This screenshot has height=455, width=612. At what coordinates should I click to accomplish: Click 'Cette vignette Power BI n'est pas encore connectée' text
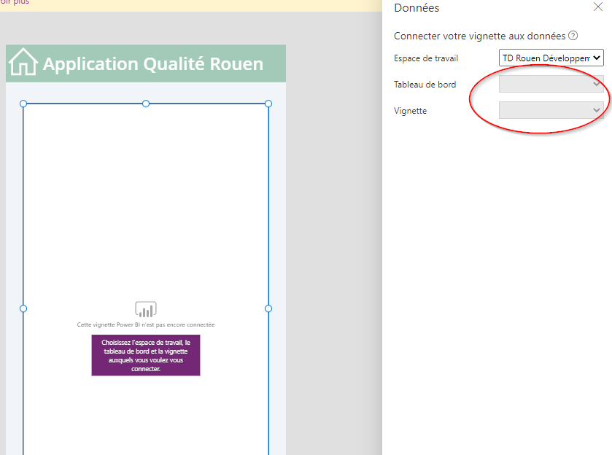click(146, 324)
